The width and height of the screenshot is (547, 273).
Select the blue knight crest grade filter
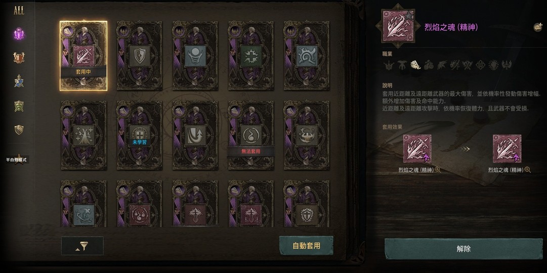coord(19,81)
